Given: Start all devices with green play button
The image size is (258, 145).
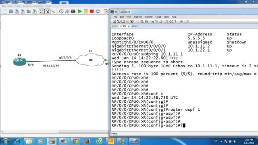Looking at the screenshot, I should pyautogui.click(x=80, y=11).
